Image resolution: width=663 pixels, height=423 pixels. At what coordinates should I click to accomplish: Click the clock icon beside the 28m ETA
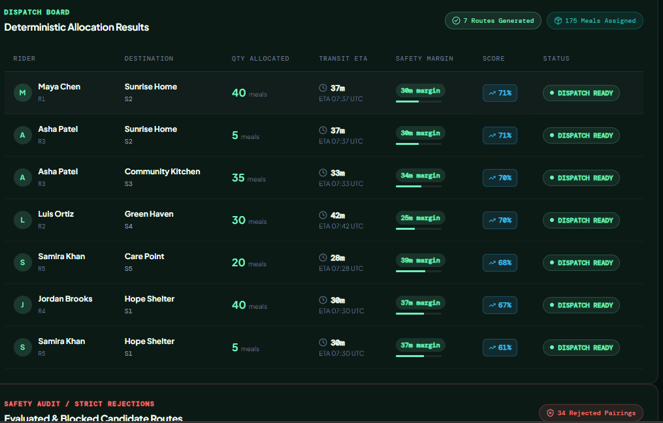pyautogui.click(x=323, y=257)
